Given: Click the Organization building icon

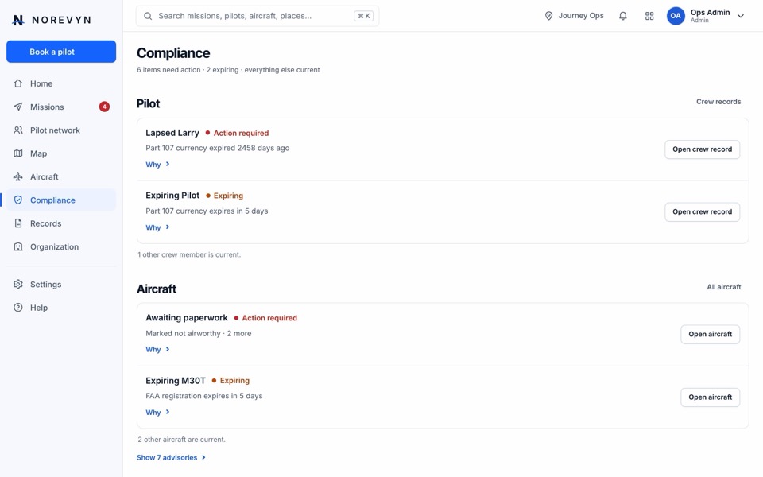Looking at the screenshot, I should 18,246.
